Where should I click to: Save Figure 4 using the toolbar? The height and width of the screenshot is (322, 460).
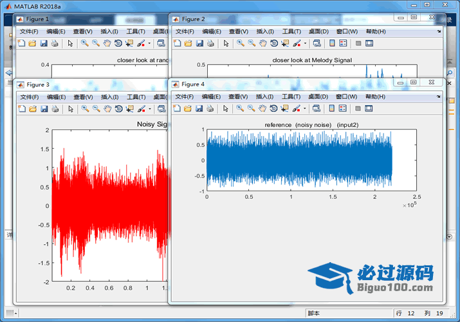pos(199,109)
